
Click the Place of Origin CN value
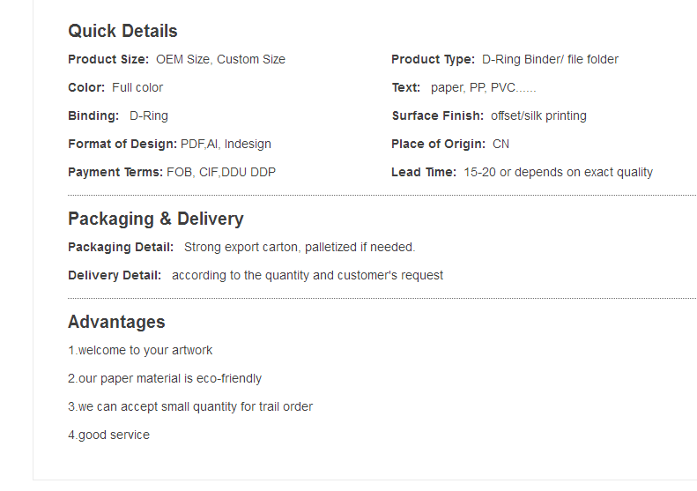[x=501, y=144]
